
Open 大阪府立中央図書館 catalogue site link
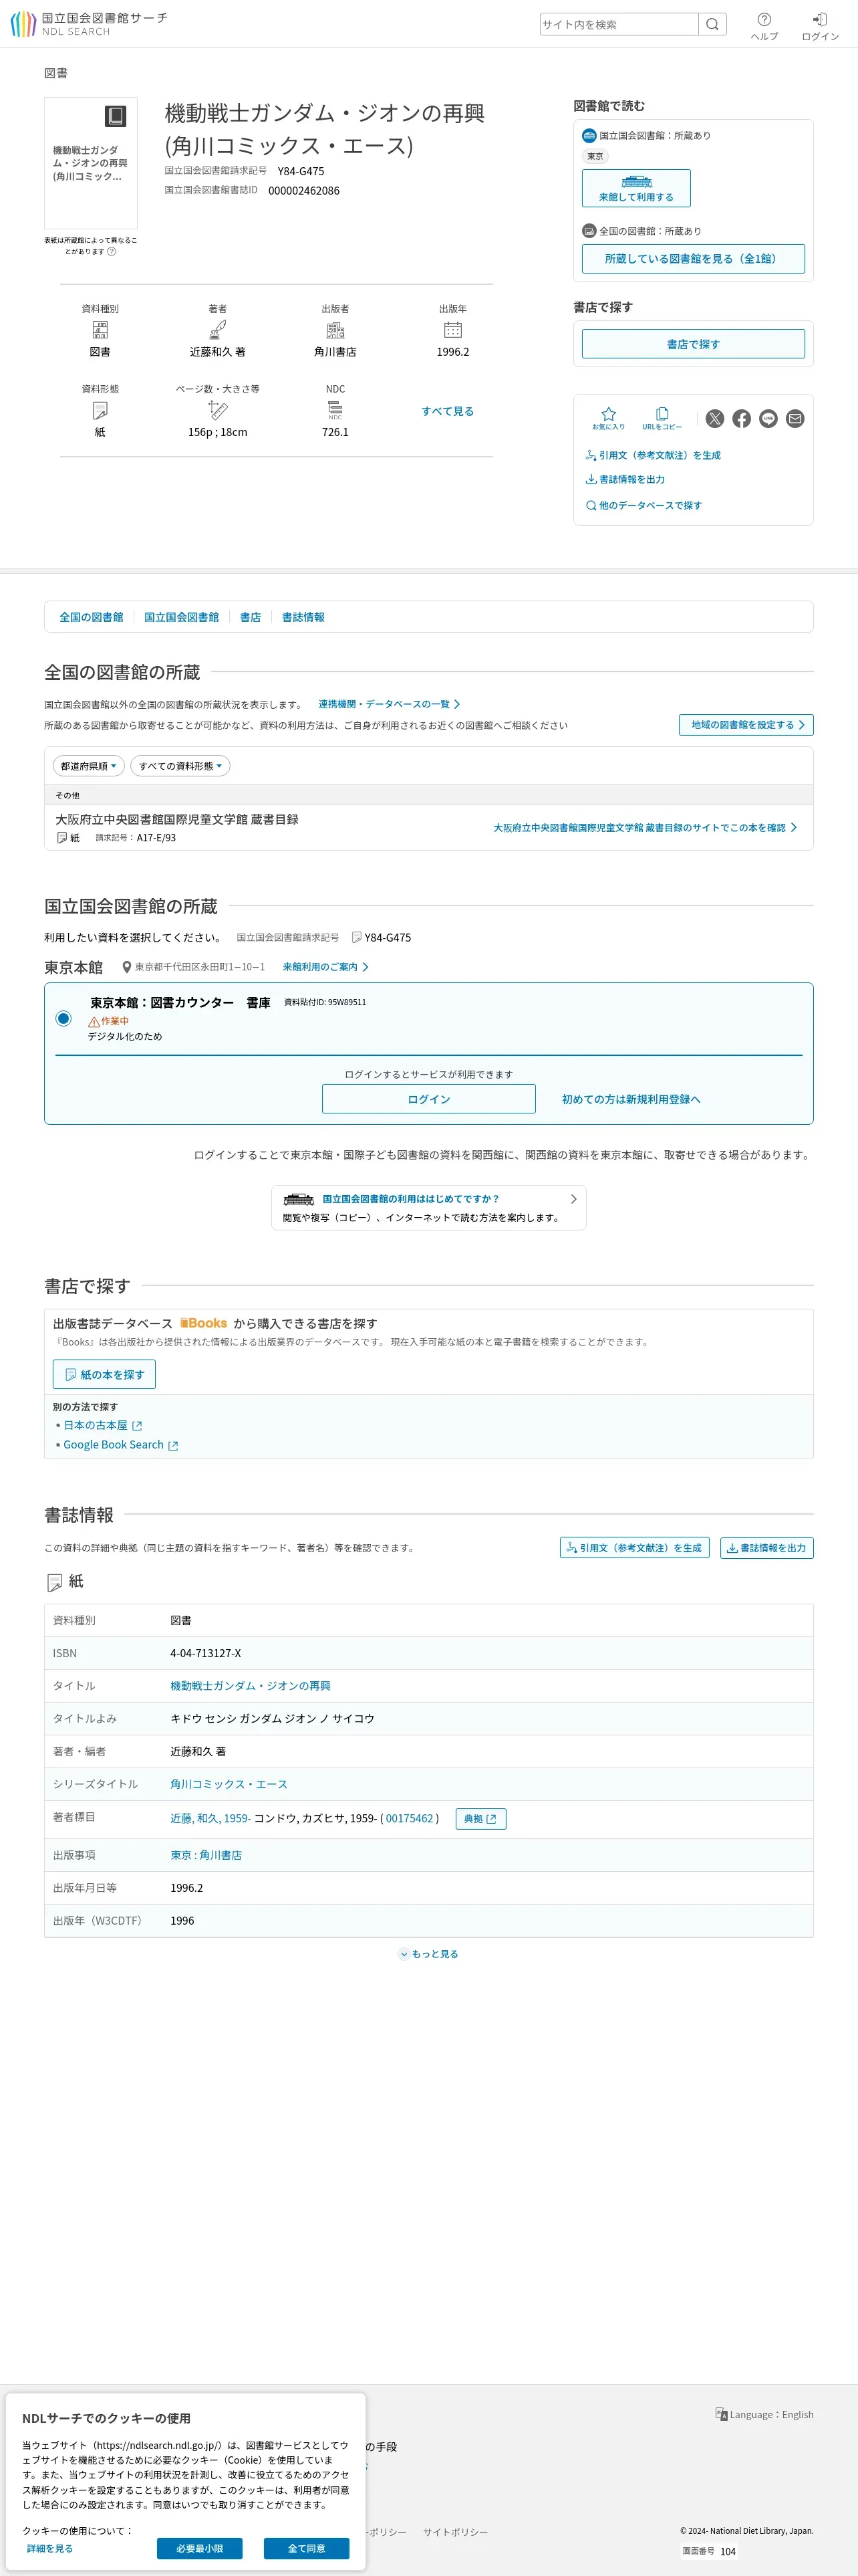click(646, 828)
